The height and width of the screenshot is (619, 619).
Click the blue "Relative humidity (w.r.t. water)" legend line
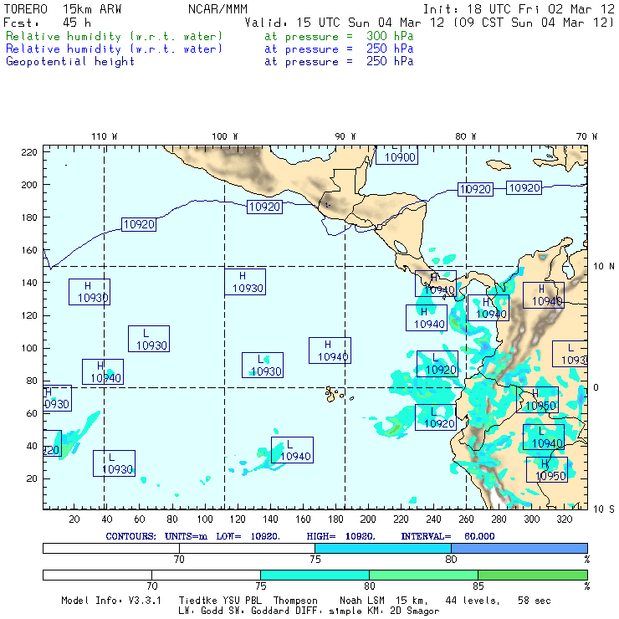(x=114, y=49)
